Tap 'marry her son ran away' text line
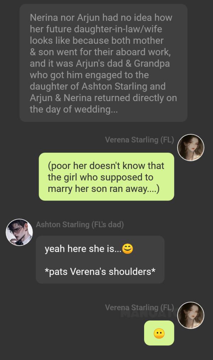This screenshot has height=360, width=213. click(x=103, y=189)
